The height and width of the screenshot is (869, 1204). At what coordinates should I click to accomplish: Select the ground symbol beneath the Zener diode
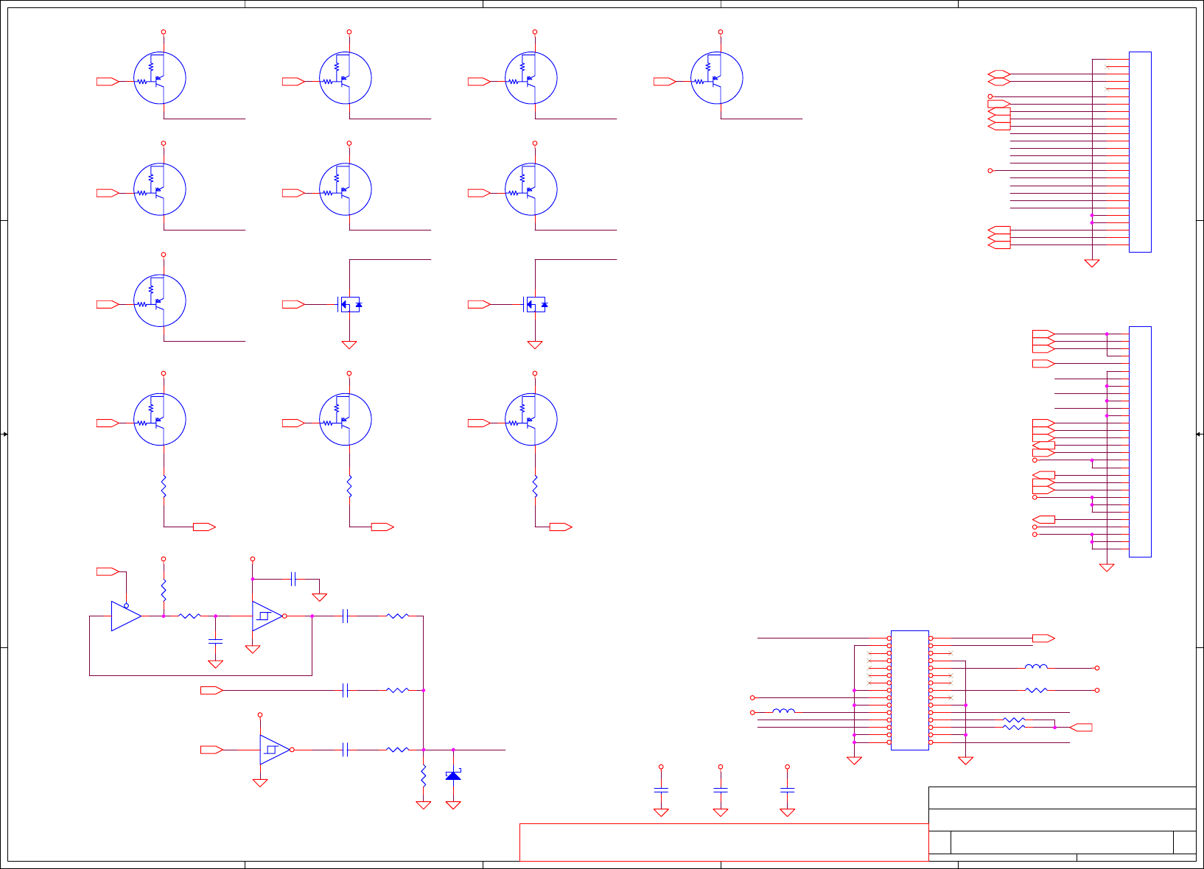pos(453,805)
